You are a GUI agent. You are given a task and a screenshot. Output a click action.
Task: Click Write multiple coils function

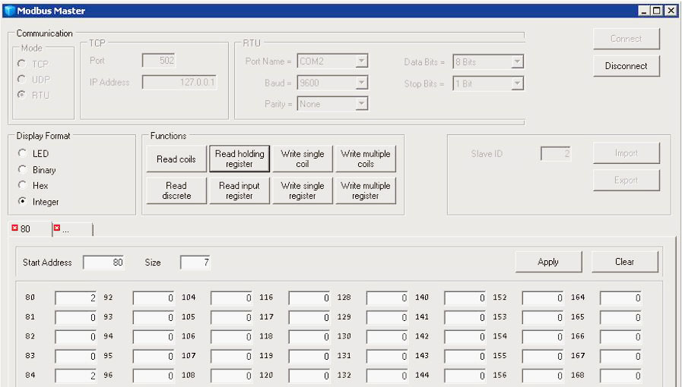366,159
